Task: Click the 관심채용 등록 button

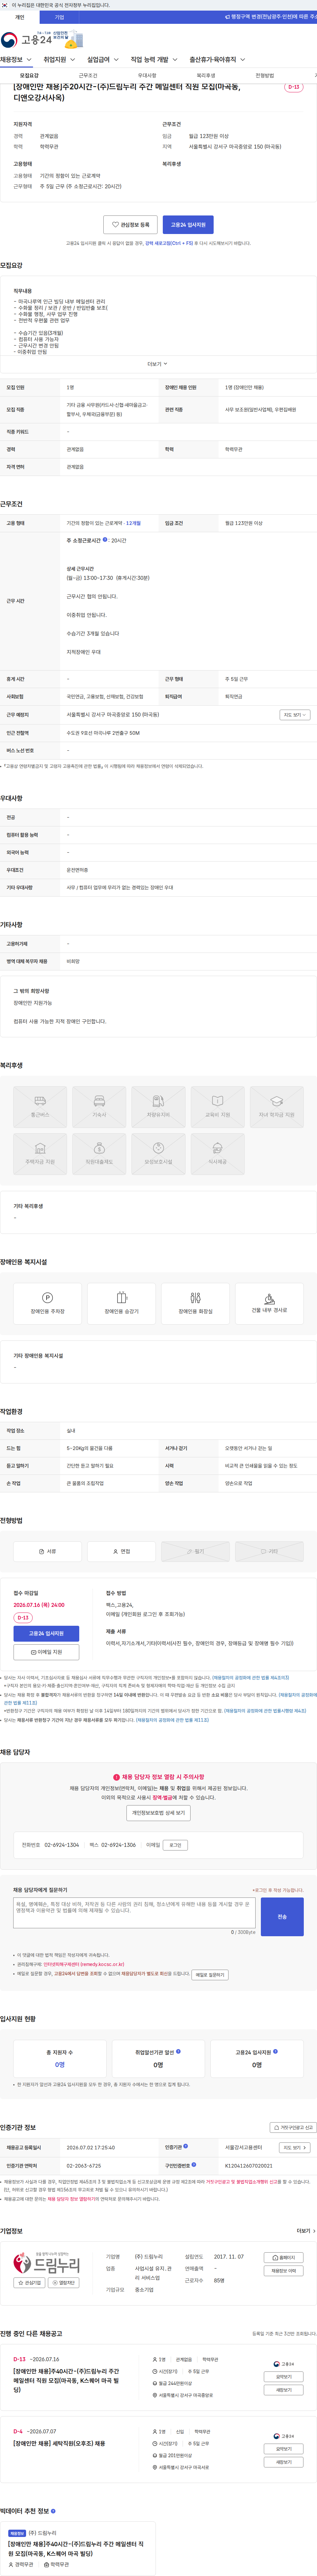Action: click(x=130, y=225)
